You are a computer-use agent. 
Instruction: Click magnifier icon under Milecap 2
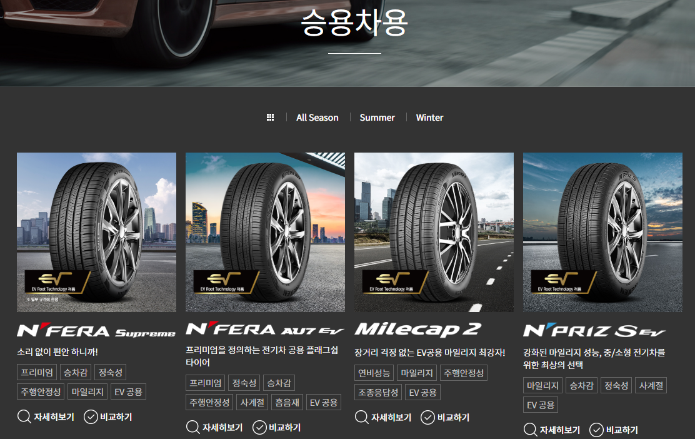click(362, 417)
